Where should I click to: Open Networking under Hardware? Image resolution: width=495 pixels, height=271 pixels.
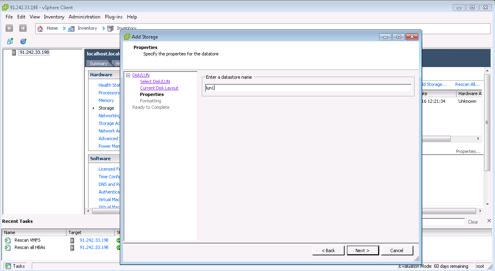coord(109,116)
